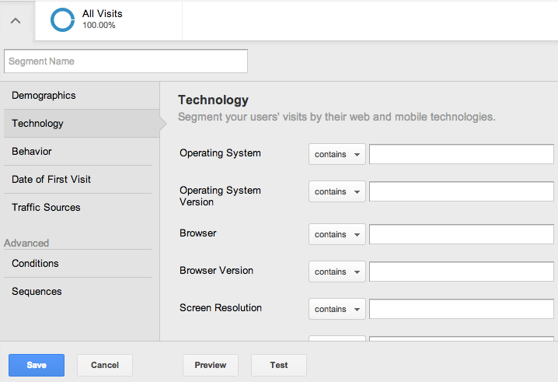
Task: Focus the Segment Name field
Action: tap(126, 61)
